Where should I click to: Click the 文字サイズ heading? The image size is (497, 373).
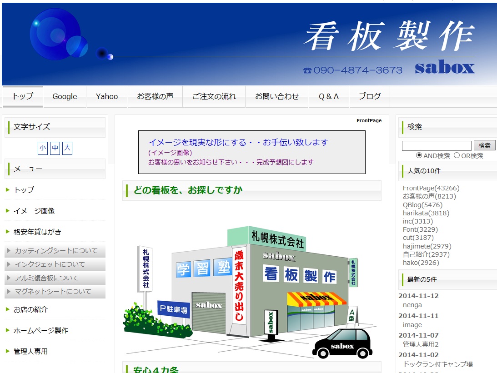coord(32,127)
